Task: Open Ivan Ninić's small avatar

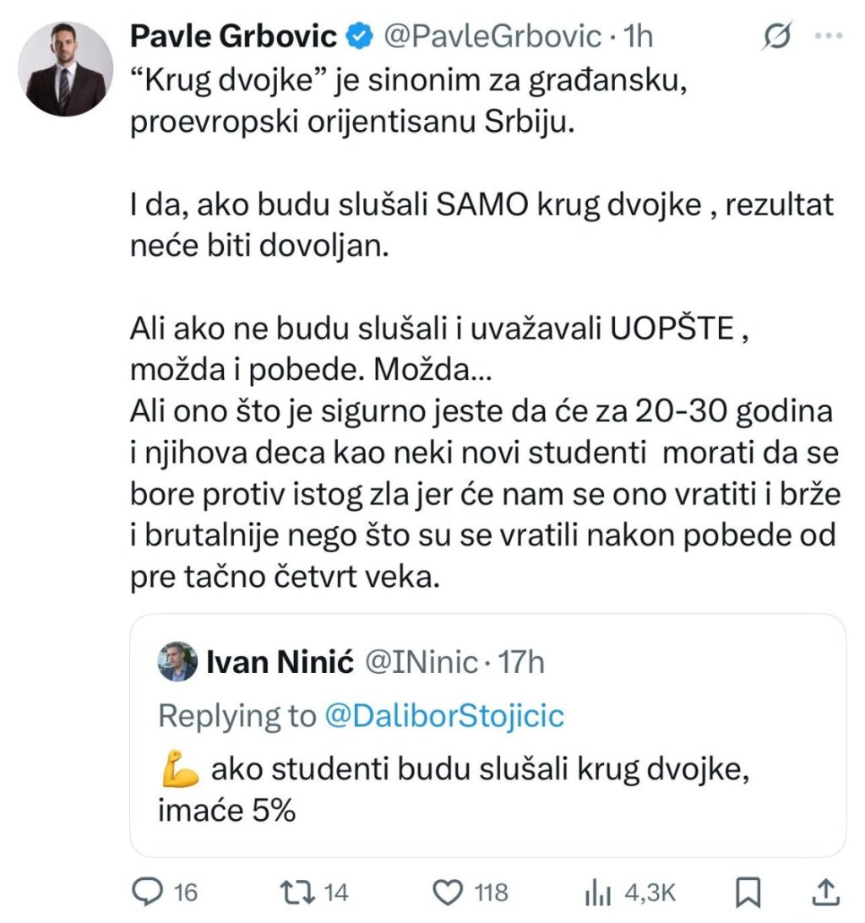Action: coord(178,662)
